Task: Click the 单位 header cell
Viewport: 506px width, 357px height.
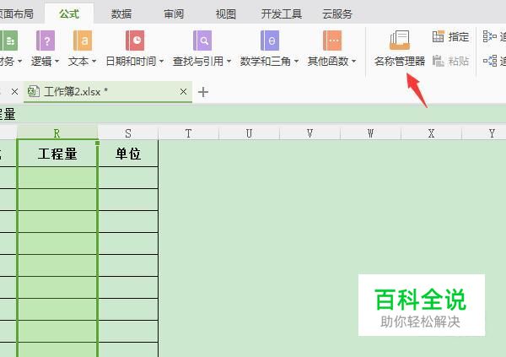Action: 128,154
